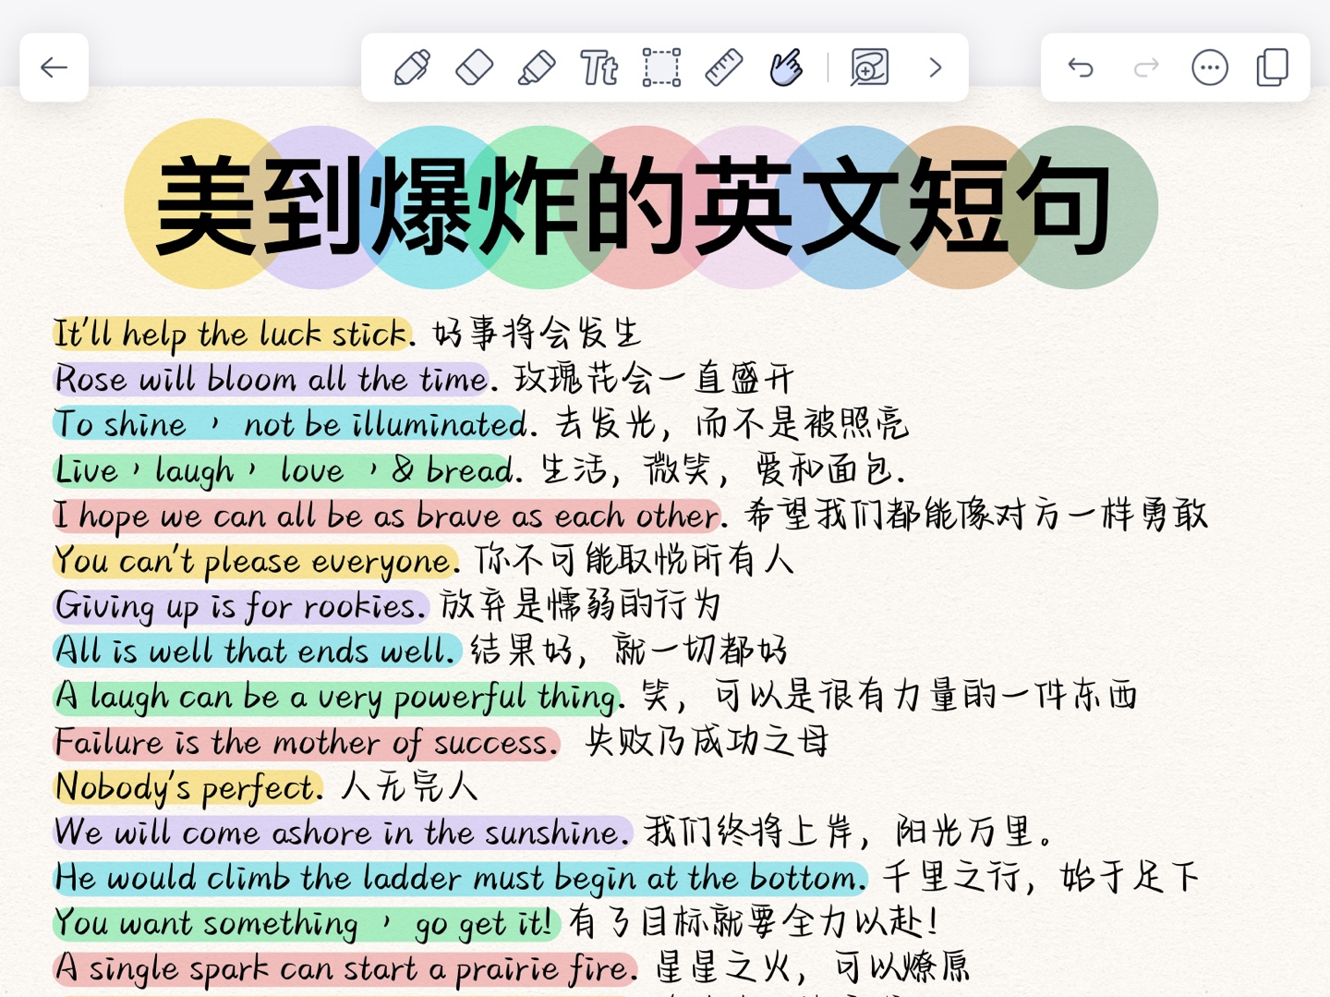Click "Giving up is for rookies"
The height and width of the screenshot is (997, 1330).
click(x=240, y=605)
